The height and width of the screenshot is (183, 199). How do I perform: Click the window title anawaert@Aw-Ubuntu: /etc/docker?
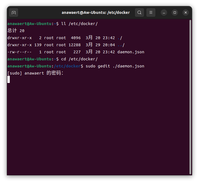click(x=96, y=13)
